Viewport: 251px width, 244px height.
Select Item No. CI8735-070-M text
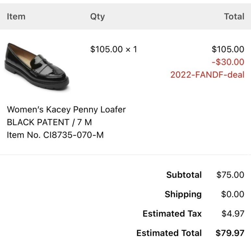tap(55, 135)
